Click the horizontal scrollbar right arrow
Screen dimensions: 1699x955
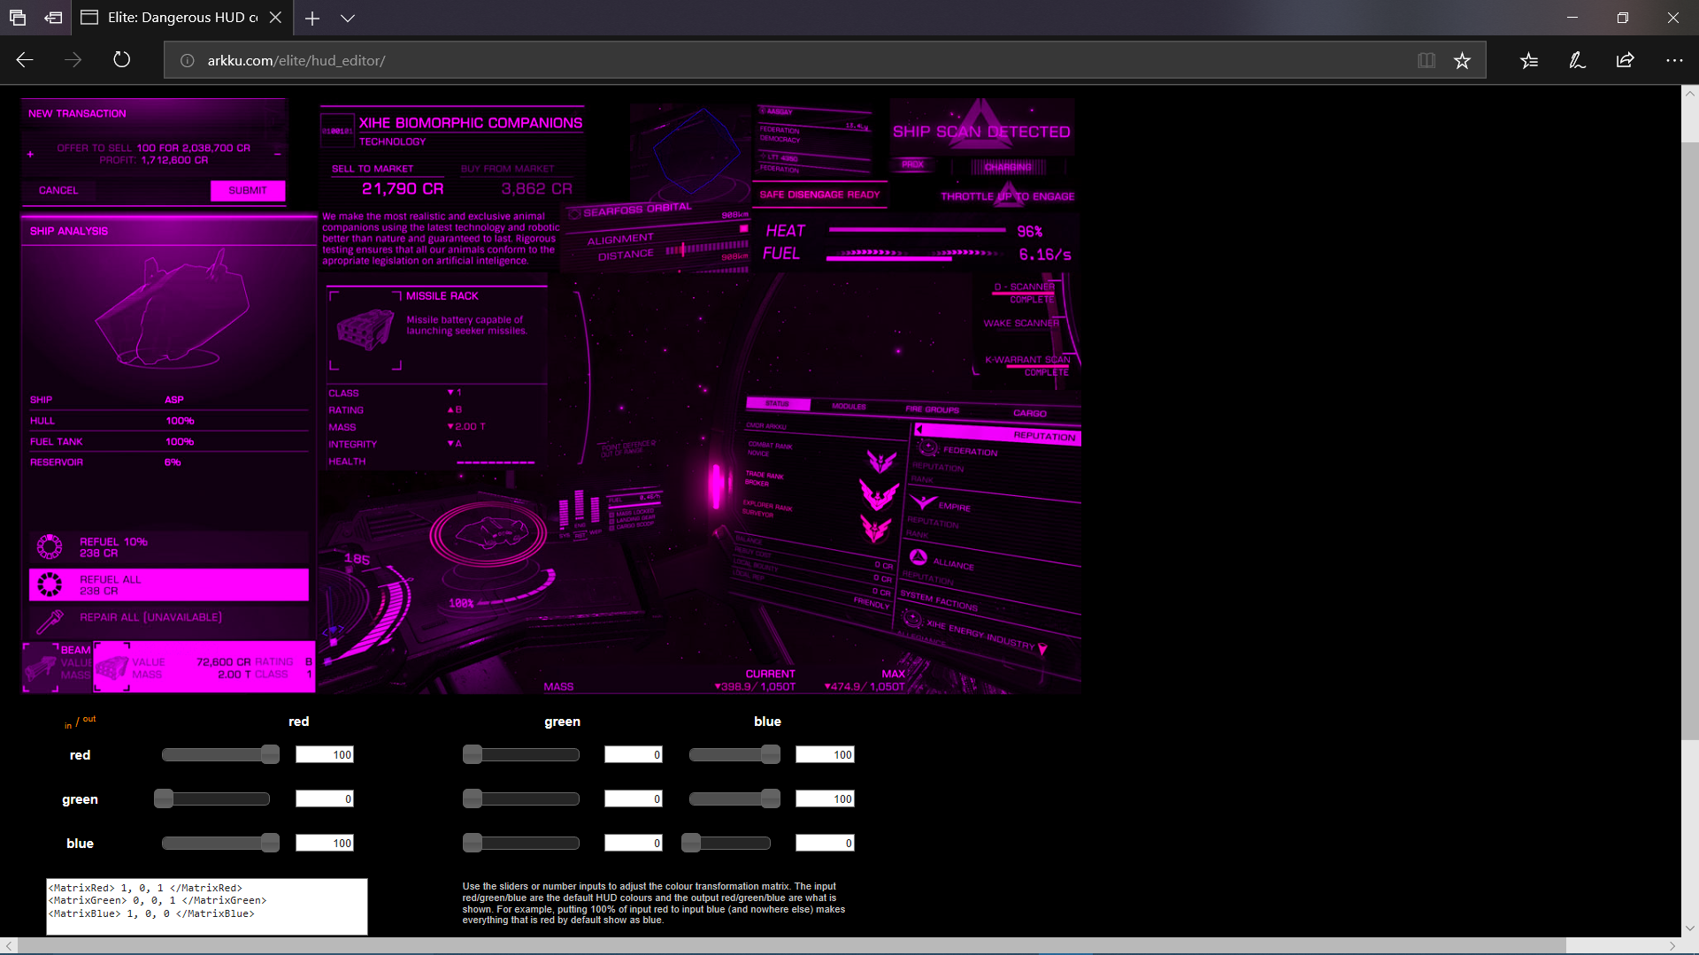1672,946
